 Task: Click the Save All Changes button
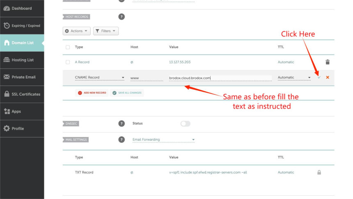point(127,93)
